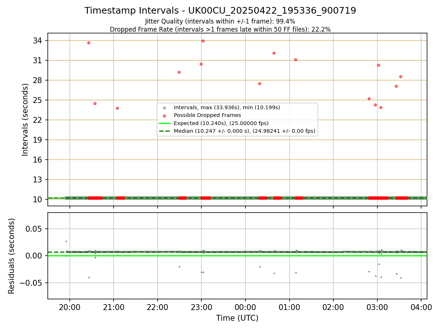Click the 'Time (UTC)' x-axis label
The height and width of the screenshot is (331, 441).
point(237,318)
